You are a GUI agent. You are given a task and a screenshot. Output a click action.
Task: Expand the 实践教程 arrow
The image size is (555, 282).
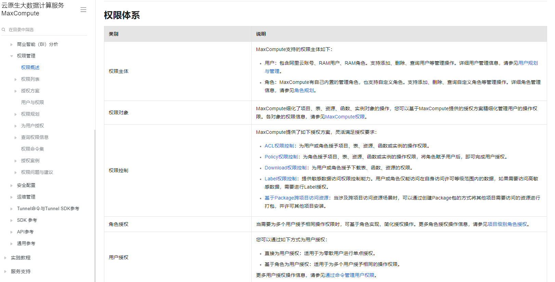pos(5,258)
